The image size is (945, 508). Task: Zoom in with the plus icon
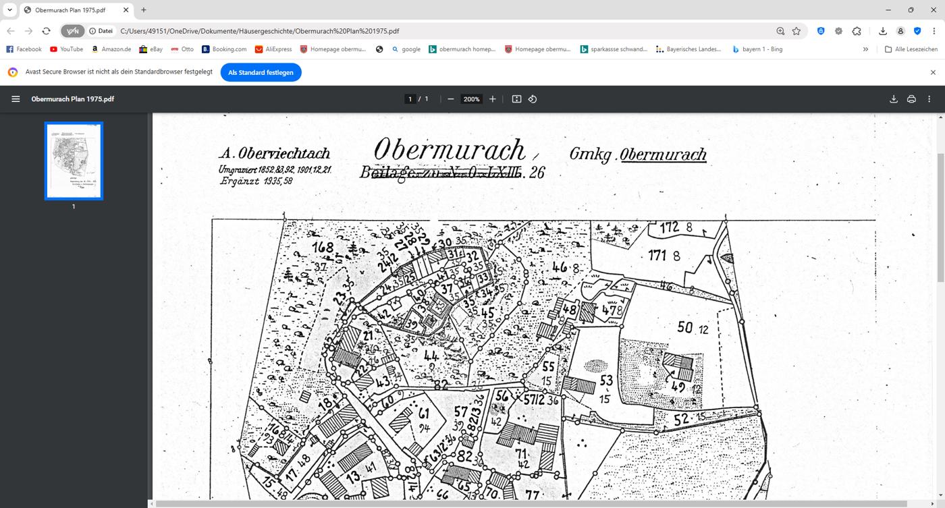point(493,99)
